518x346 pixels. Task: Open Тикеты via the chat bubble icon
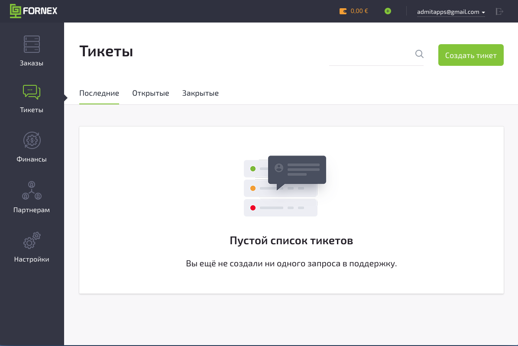tap(31, 92)
